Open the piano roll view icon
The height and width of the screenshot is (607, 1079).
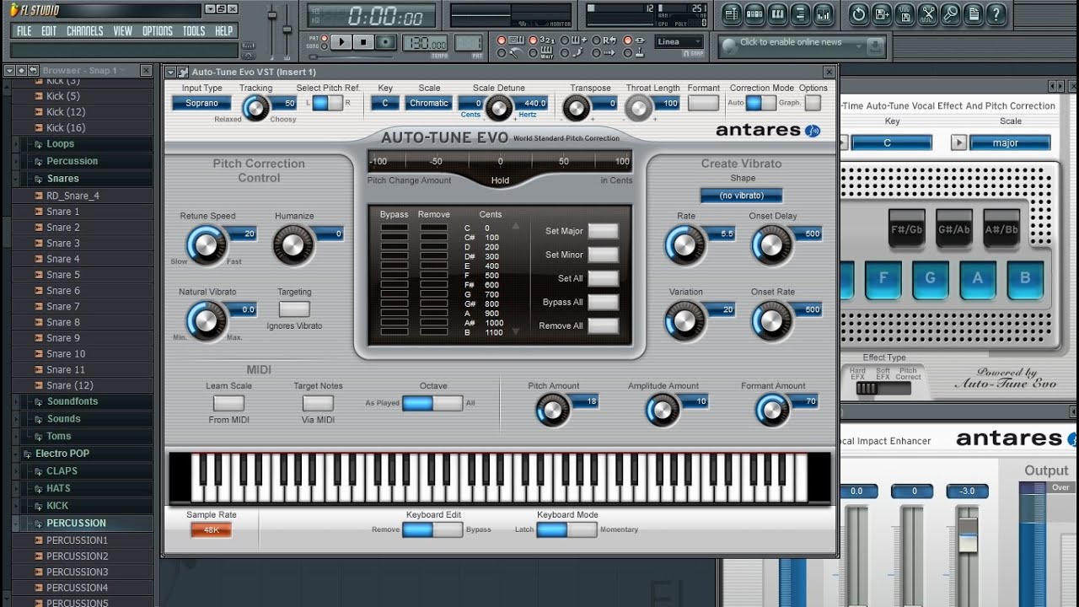click(x=777, y=13)
